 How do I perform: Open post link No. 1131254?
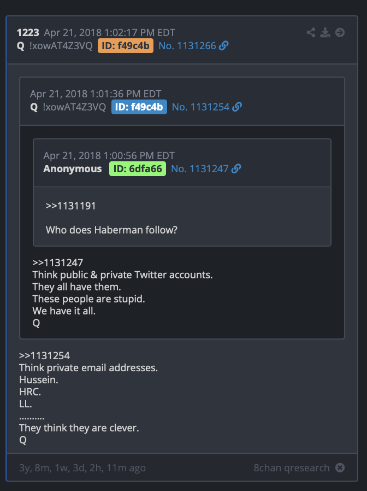[200, 107]
